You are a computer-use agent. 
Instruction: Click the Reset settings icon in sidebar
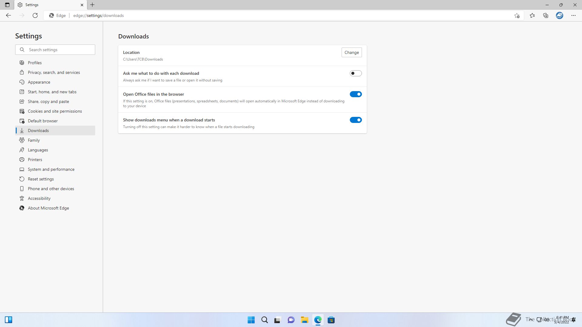[22, 179]
